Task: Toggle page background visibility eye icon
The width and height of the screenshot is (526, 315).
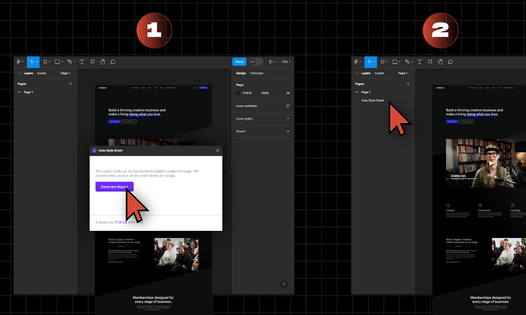Action: (x=288, y=93)
